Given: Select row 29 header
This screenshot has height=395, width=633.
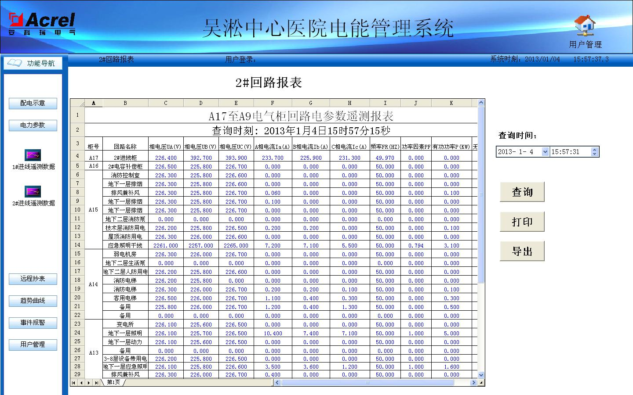Looking at the screenshot, I should [77, 374].
